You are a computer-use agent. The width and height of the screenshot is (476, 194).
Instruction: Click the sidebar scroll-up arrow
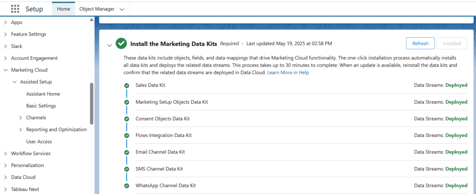pos(92,20)
